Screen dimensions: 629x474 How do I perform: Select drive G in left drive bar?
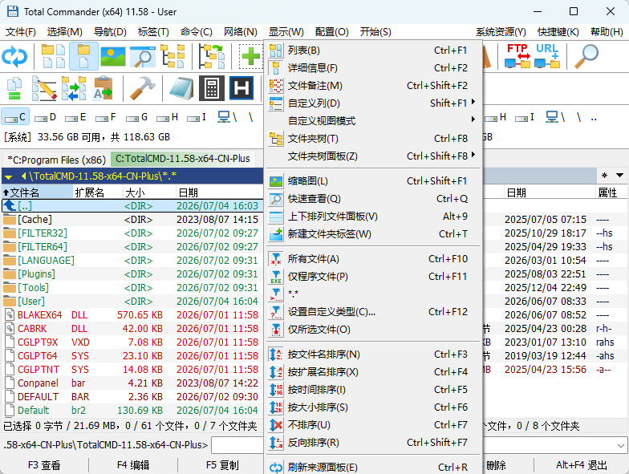[136, 117]
